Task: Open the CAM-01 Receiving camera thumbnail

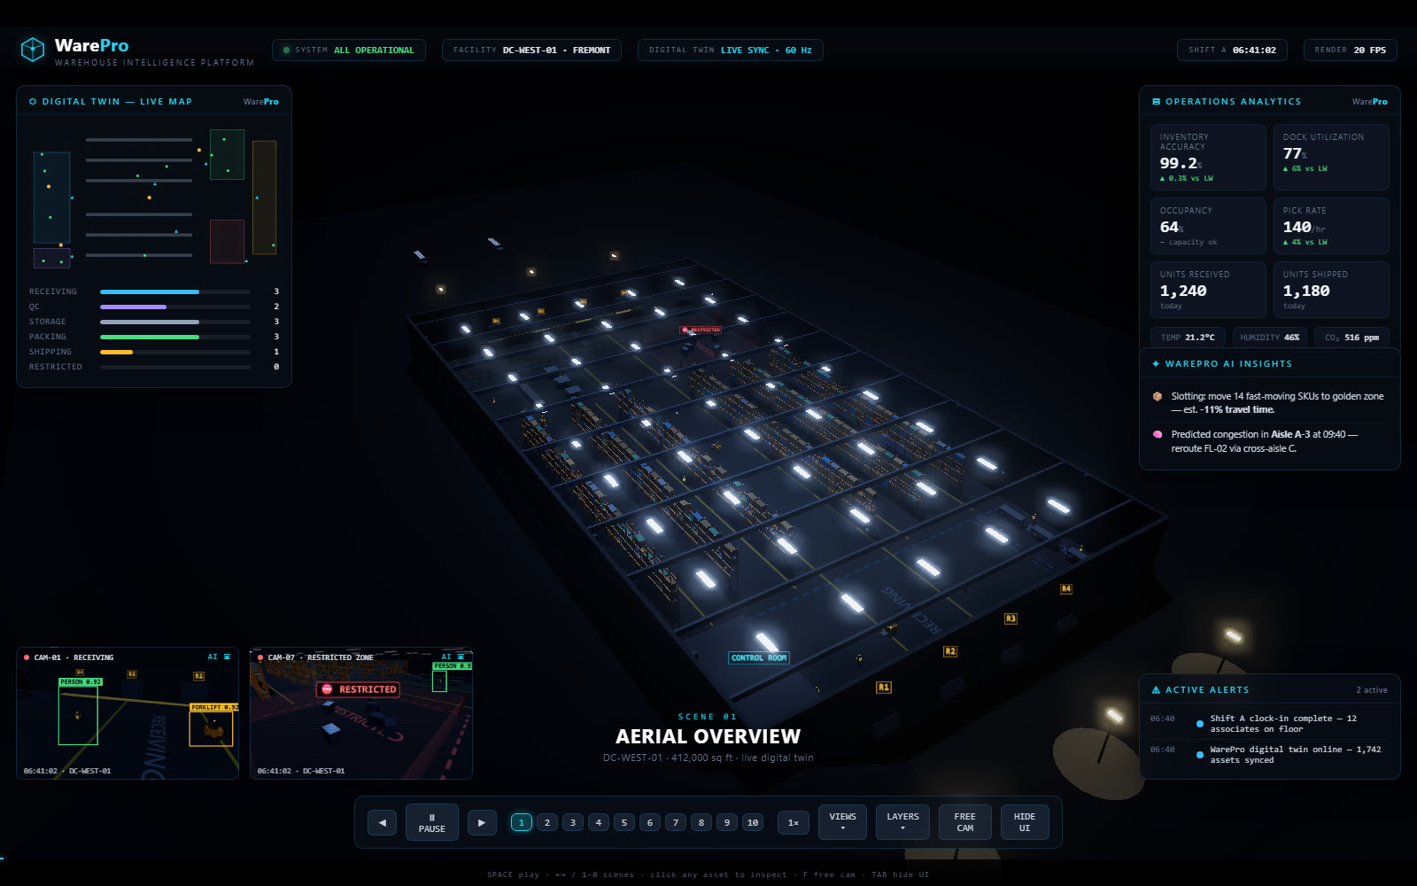Action: point(128,713)
